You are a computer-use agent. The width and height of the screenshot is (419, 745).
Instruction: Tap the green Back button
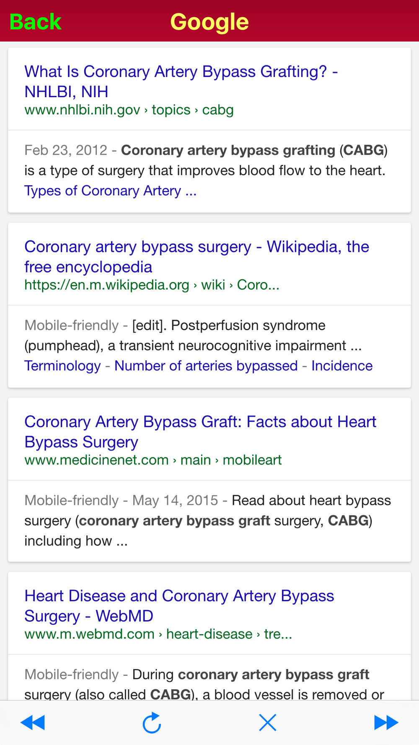pyautogui.click(x=35, y=22)
